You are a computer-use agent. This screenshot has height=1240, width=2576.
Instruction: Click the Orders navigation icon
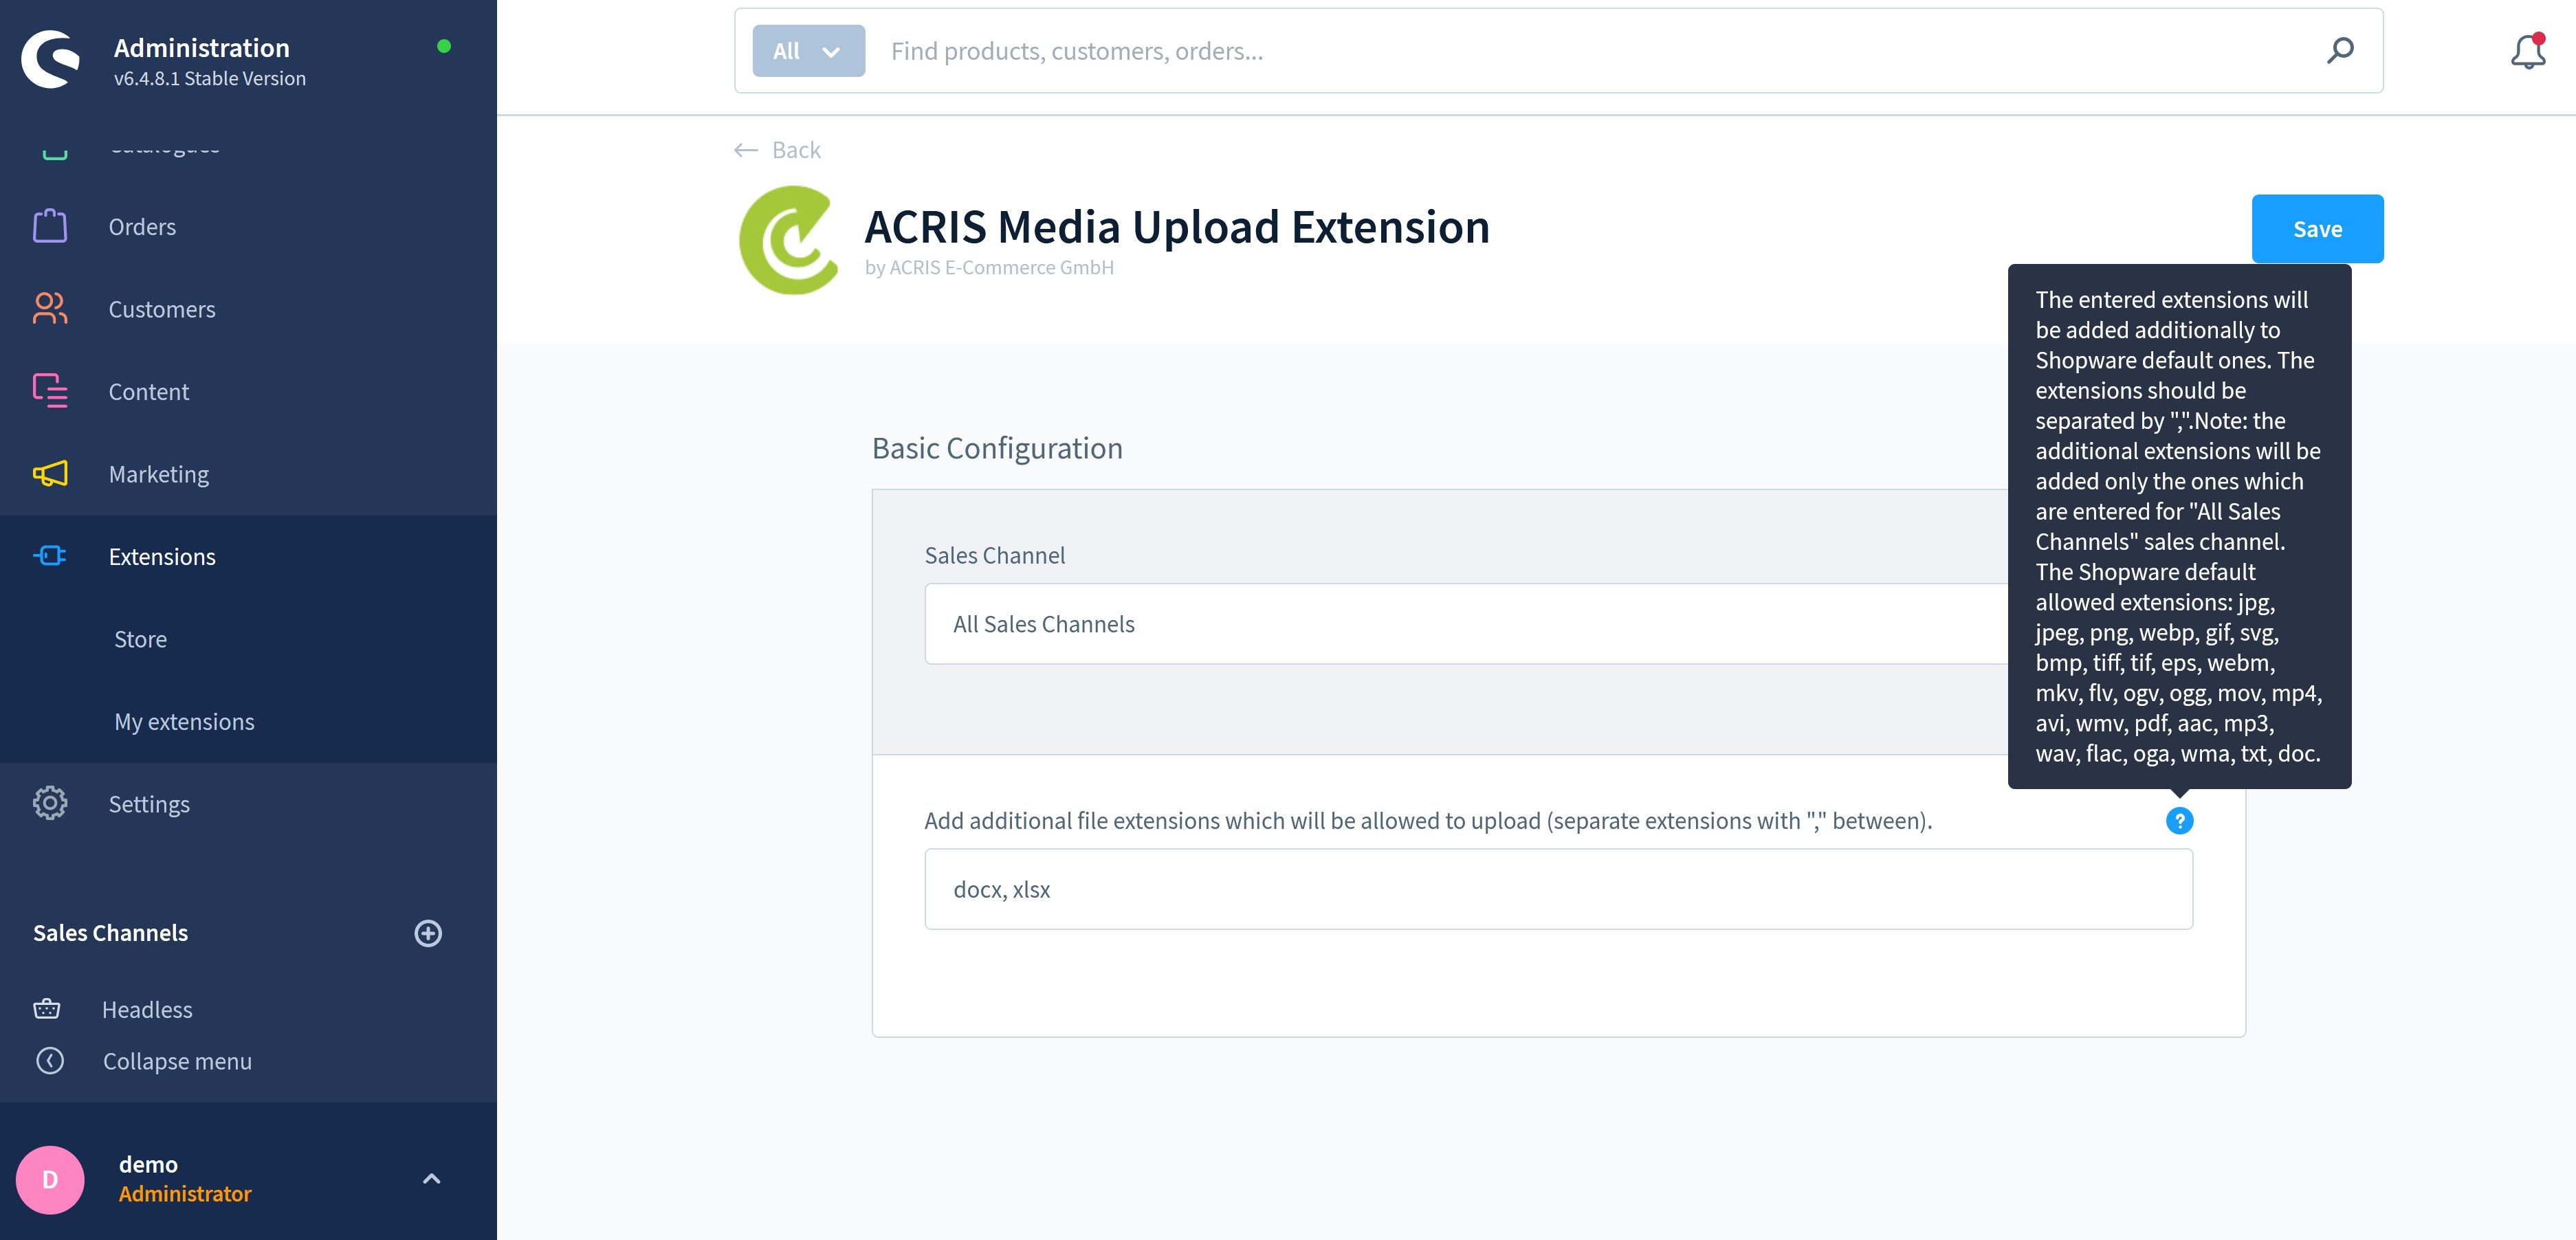click(x=49, y=225)
